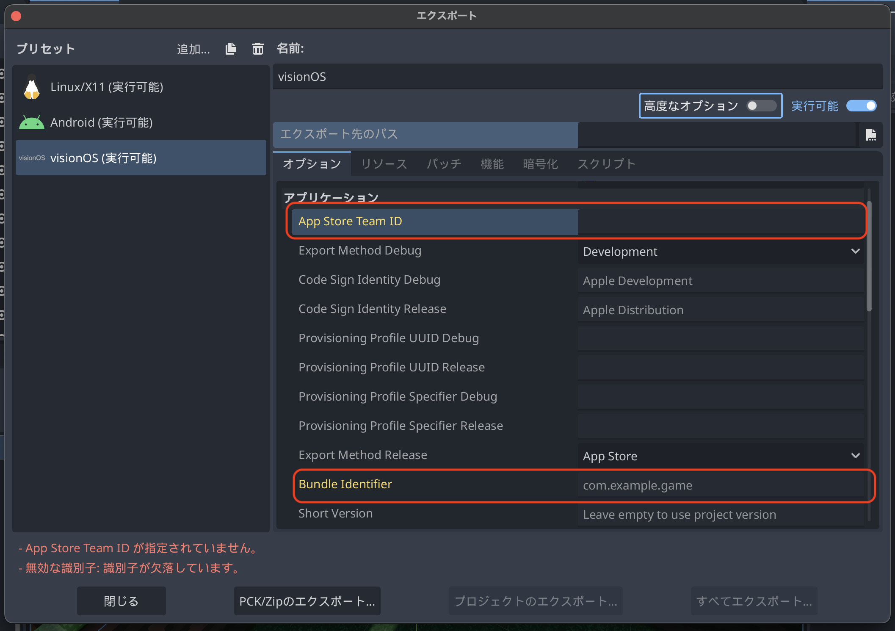Click the 閉じる button

[x=122, y=601]
